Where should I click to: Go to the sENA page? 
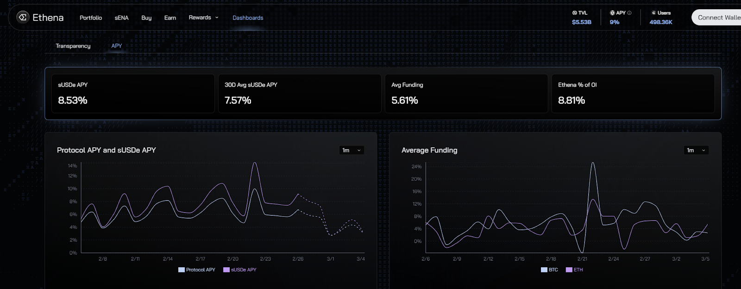click(122, 18)
